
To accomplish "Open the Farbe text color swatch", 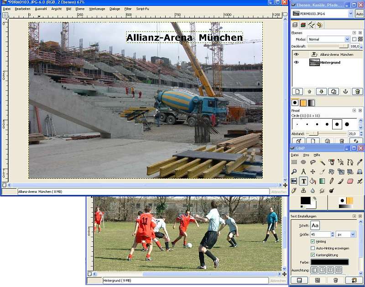I will coord(329,262).
